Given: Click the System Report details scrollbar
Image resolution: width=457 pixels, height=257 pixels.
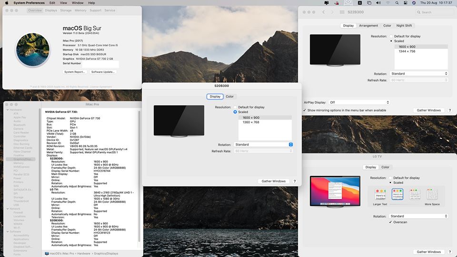Looking at the screenshot, I should 139,176.
